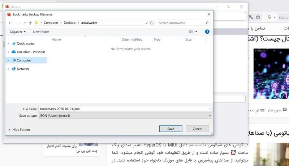289x166 pixels.
Task: Change the view layout icon
Action: 191,32
